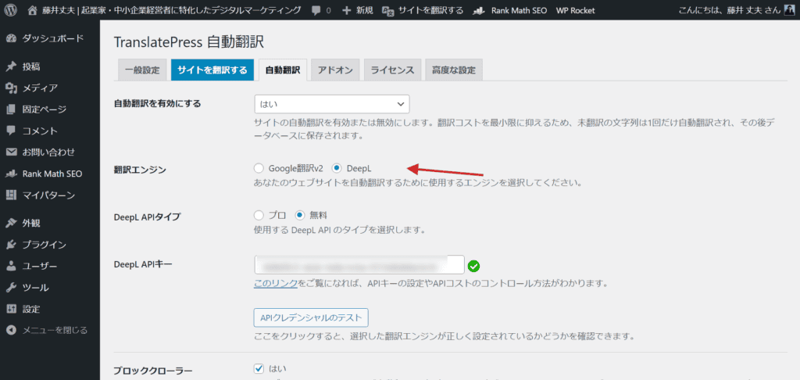Open the プラグイン menu label

[x=44, y=245]
